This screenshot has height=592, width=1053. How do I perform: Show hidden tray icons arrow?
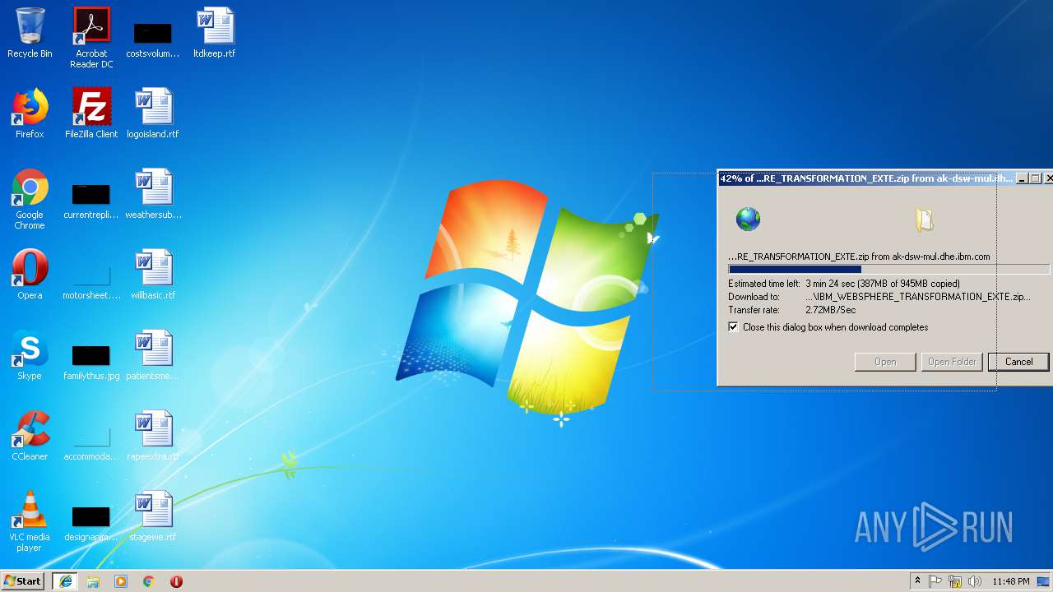(917, 581)
